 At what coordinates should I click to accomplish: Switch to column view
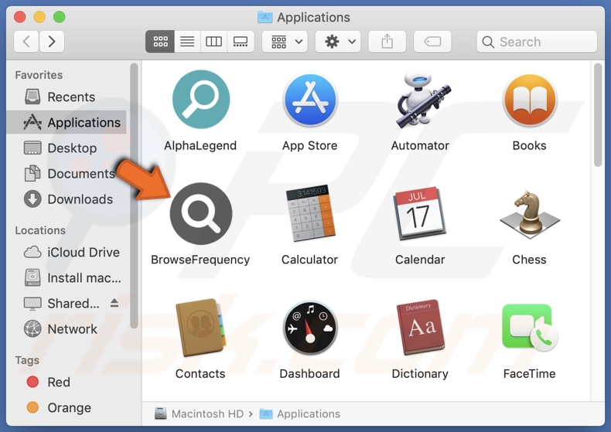tap(213, 41)
